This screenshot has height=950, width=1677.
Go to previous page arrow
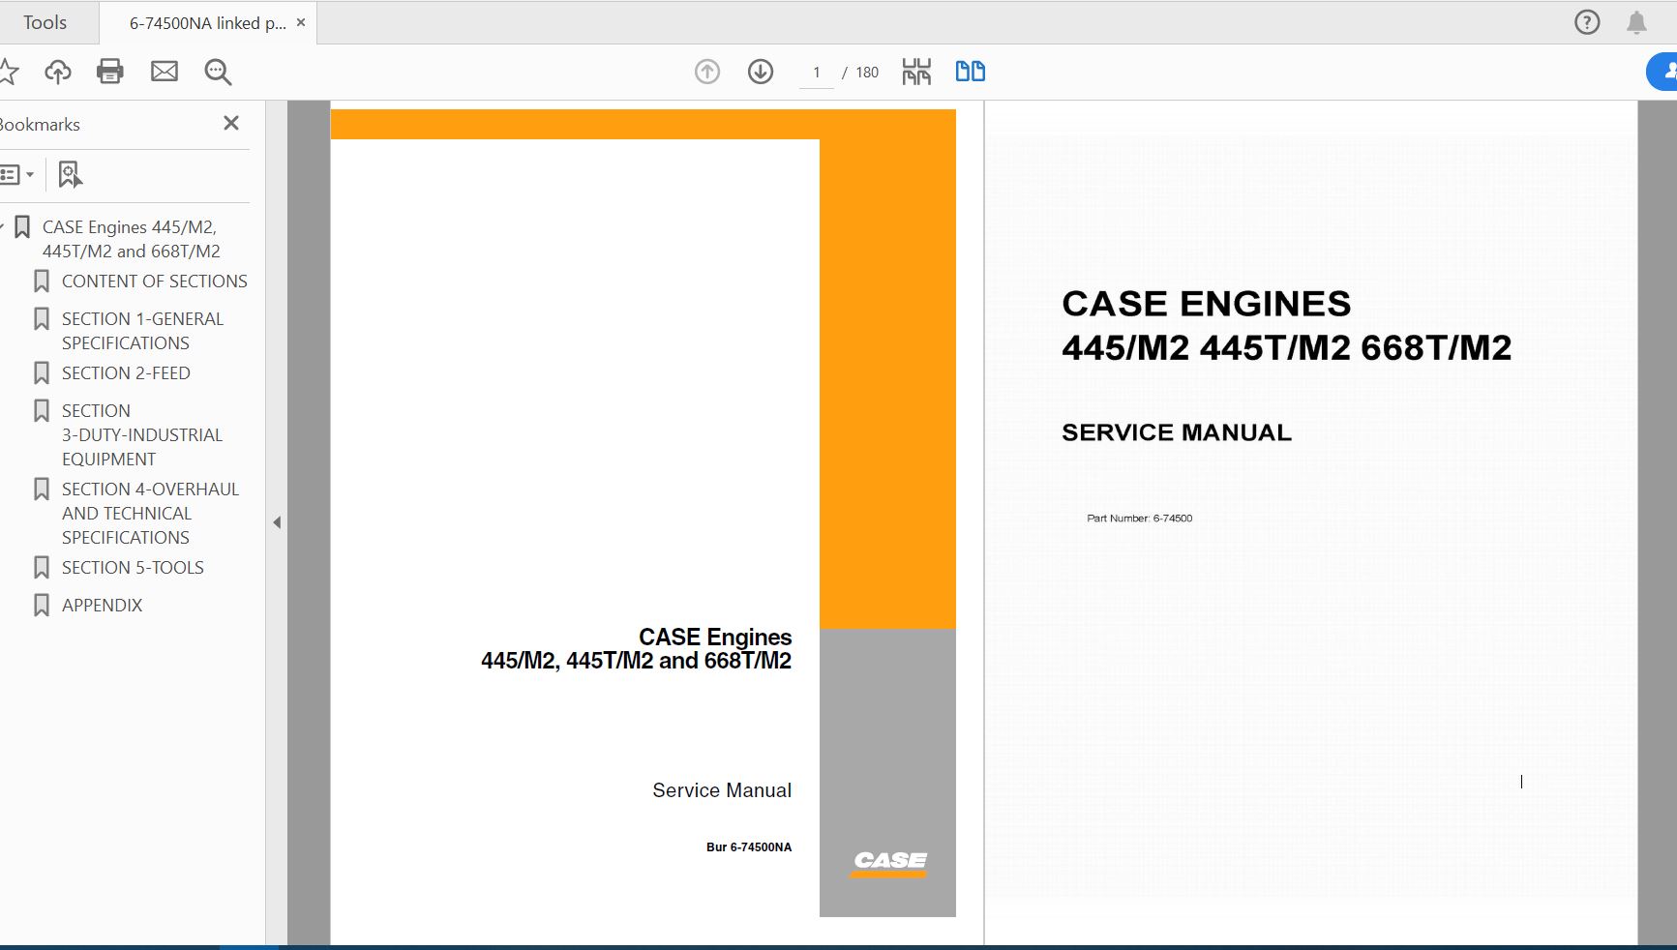point(707,72)
